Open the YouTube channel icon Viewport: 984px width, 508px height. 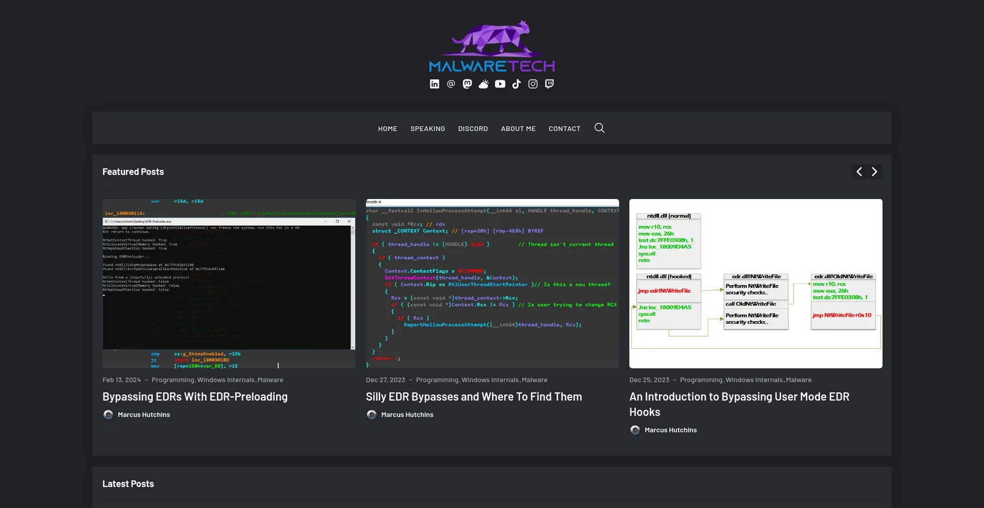point(500,84)
